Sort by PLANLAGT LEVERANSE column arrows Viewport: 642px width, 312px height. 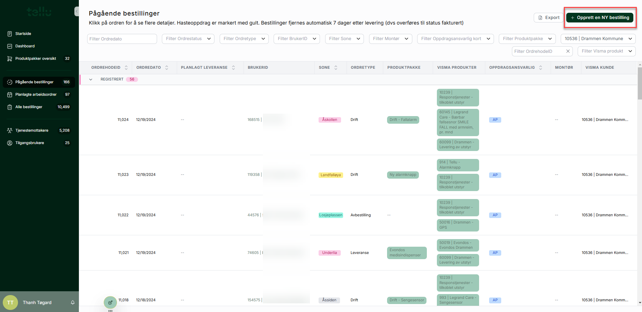point(233,68)
